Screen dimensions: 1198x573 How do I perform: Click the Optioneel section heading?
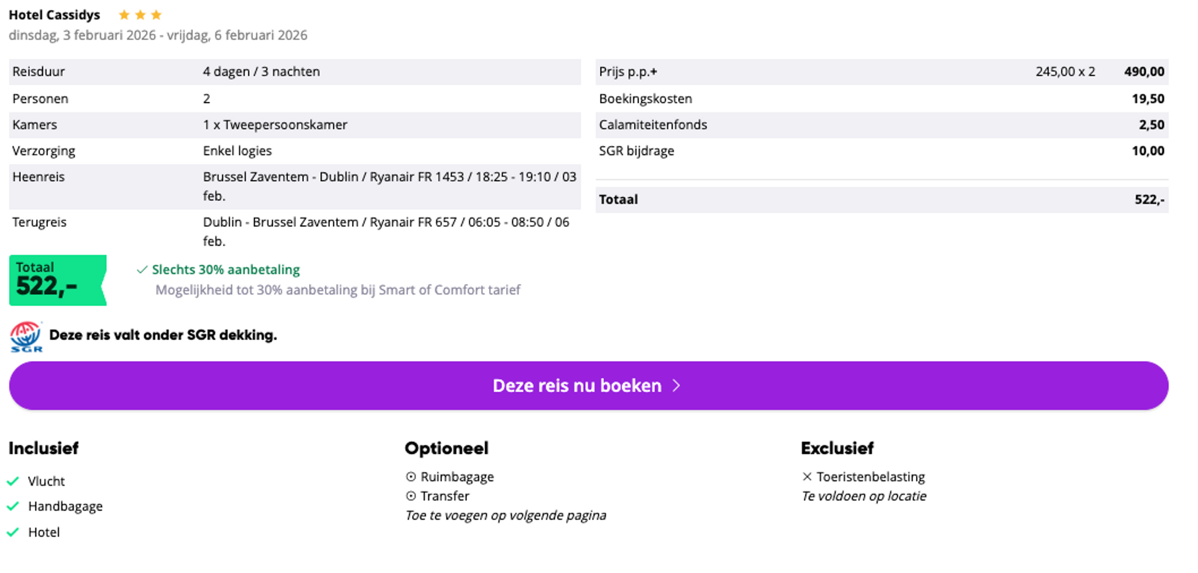coord(446,448)
